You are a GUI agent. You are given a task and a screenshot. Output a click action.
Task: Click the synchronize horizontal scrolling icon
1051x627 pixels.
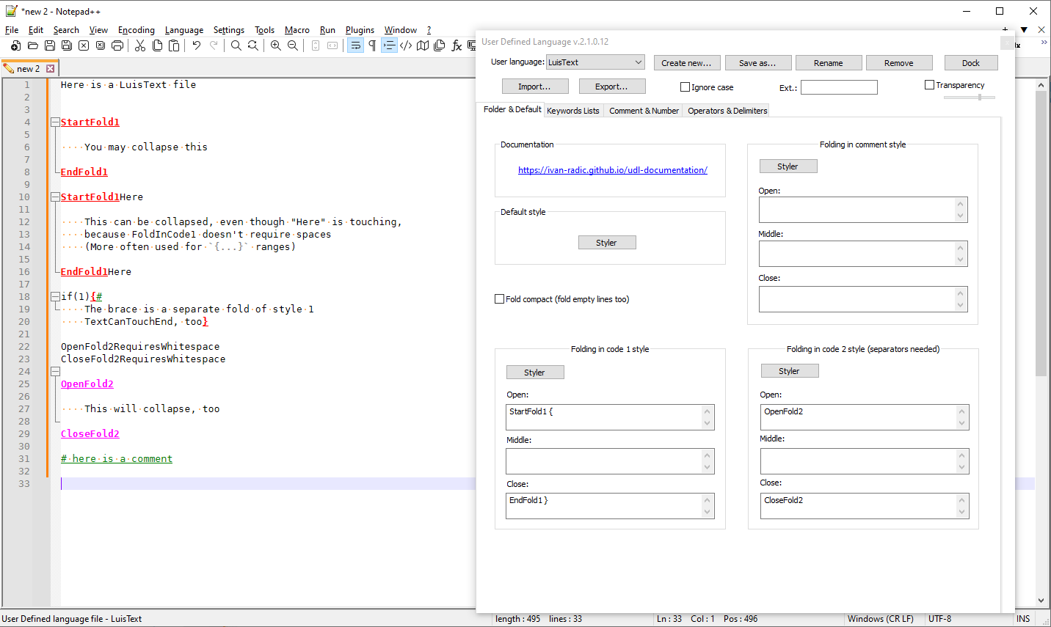tap(332, 45)
